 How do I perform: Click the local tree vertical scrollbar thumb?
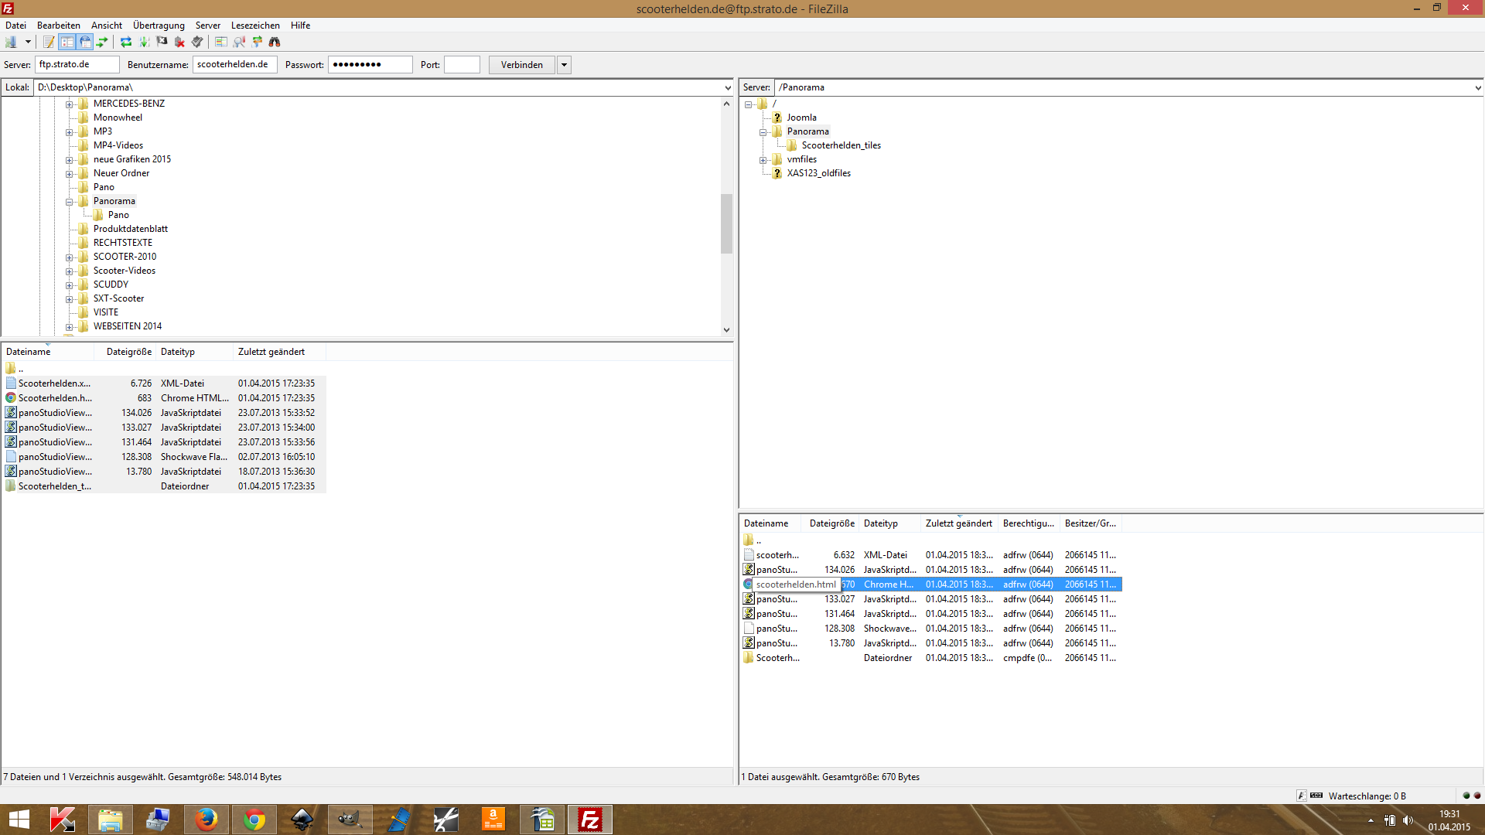coord(726,223)
